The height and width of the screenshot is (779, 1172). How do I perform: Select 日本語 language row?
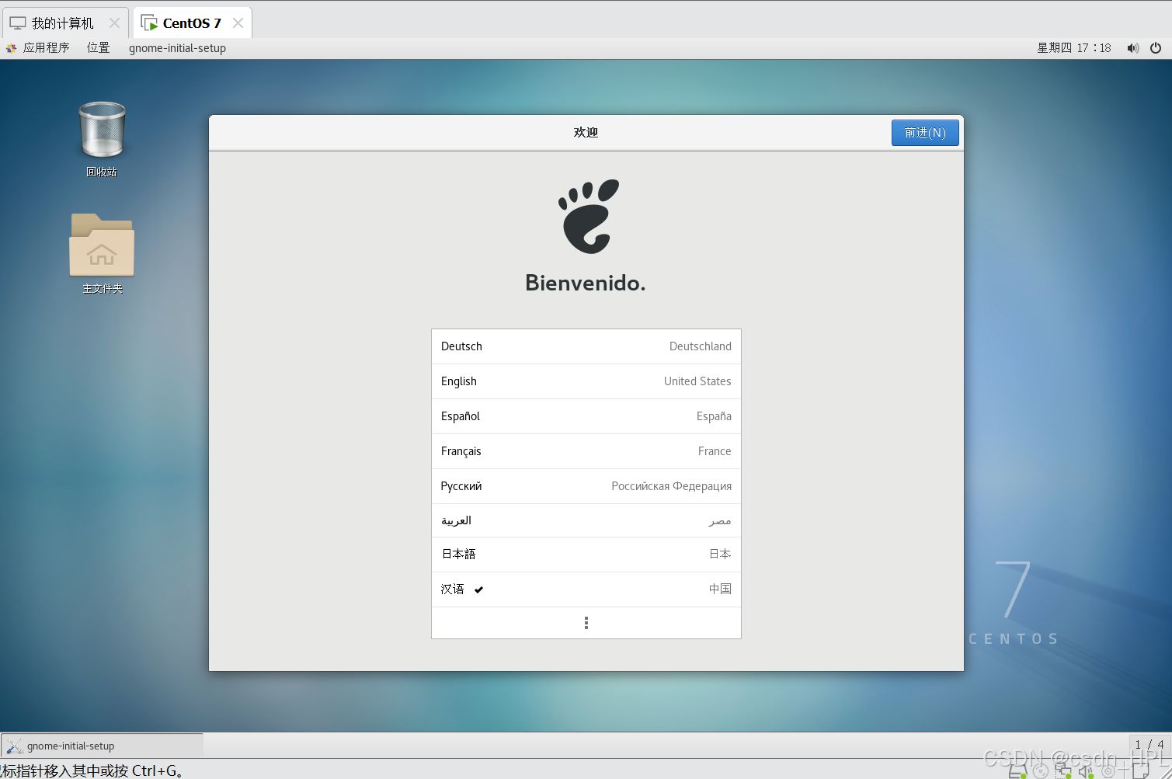click(x=586, y=555)
